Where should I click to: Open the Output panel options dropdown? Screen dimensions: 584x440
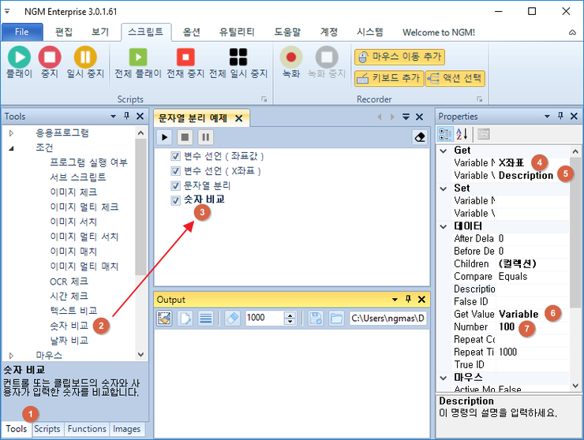395,300
